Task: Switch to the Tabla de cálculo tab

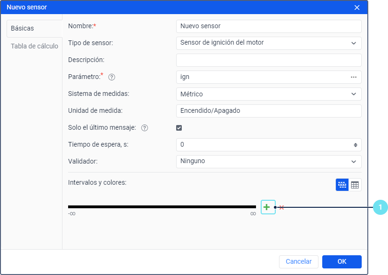Action: [x=34, y=46]
